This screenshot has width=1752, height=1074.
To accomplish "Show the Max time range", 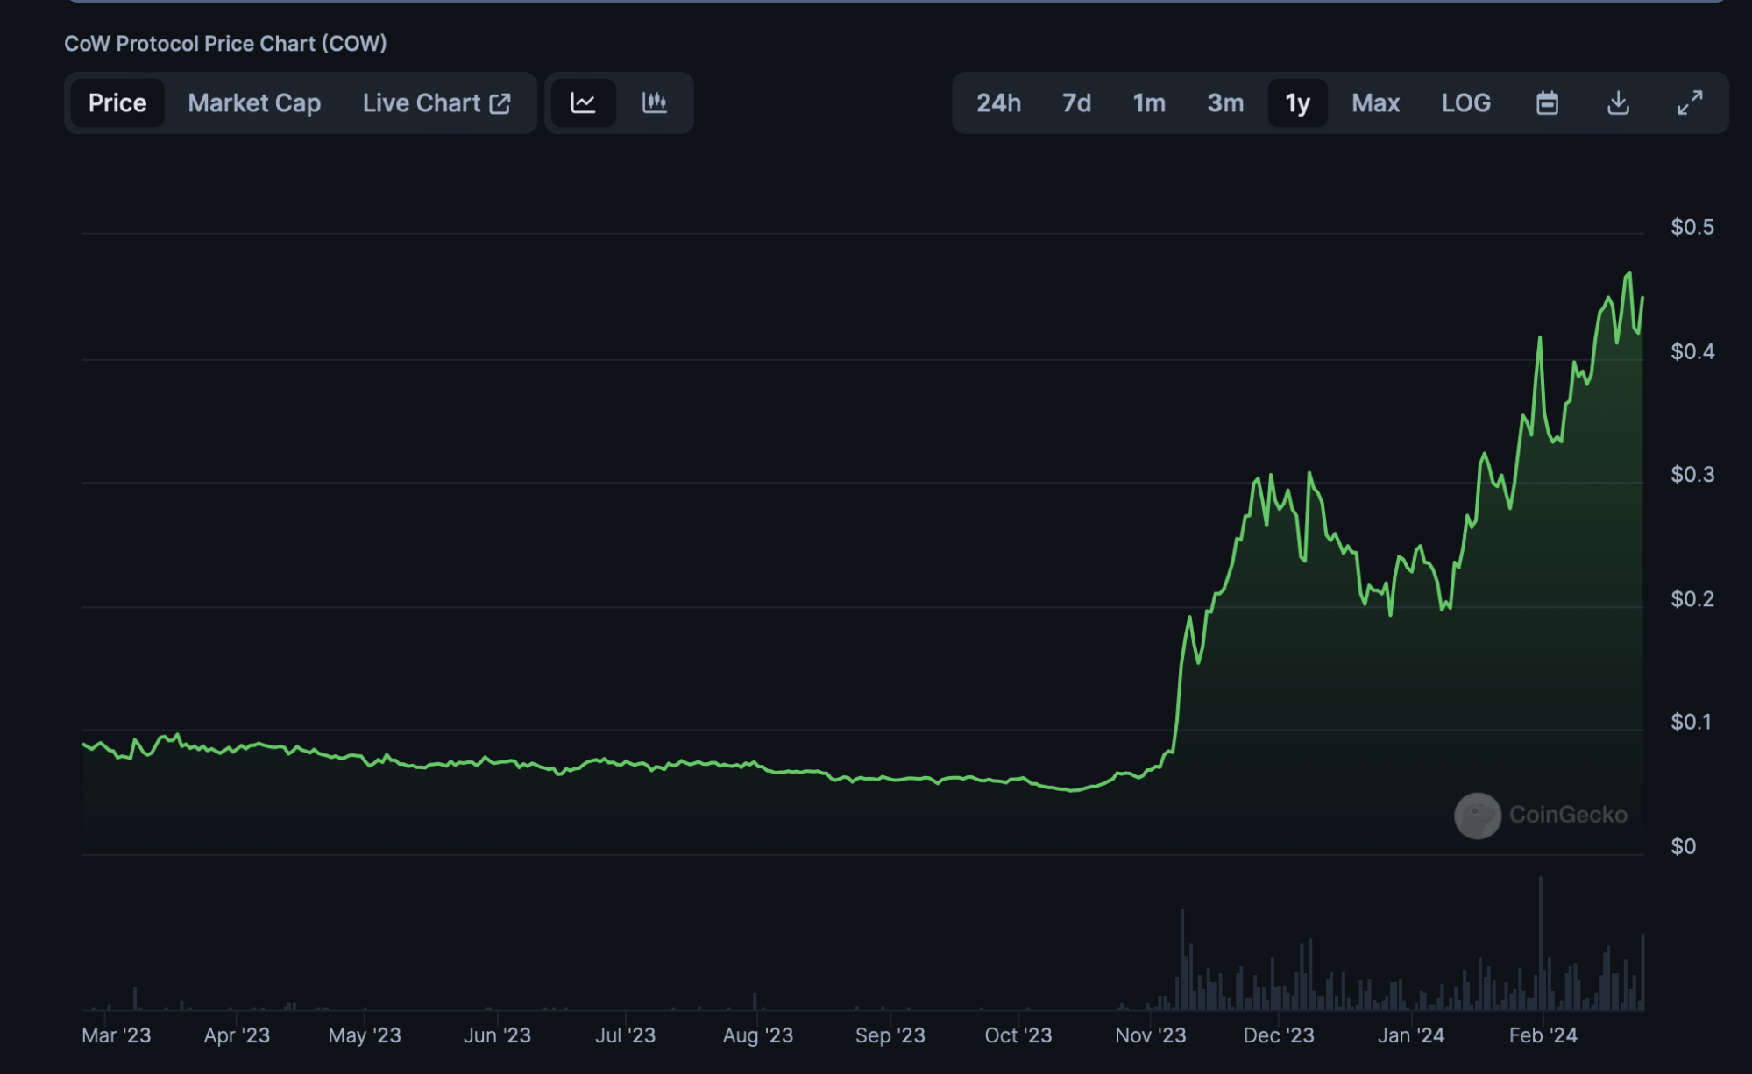I will [1375, 103].
